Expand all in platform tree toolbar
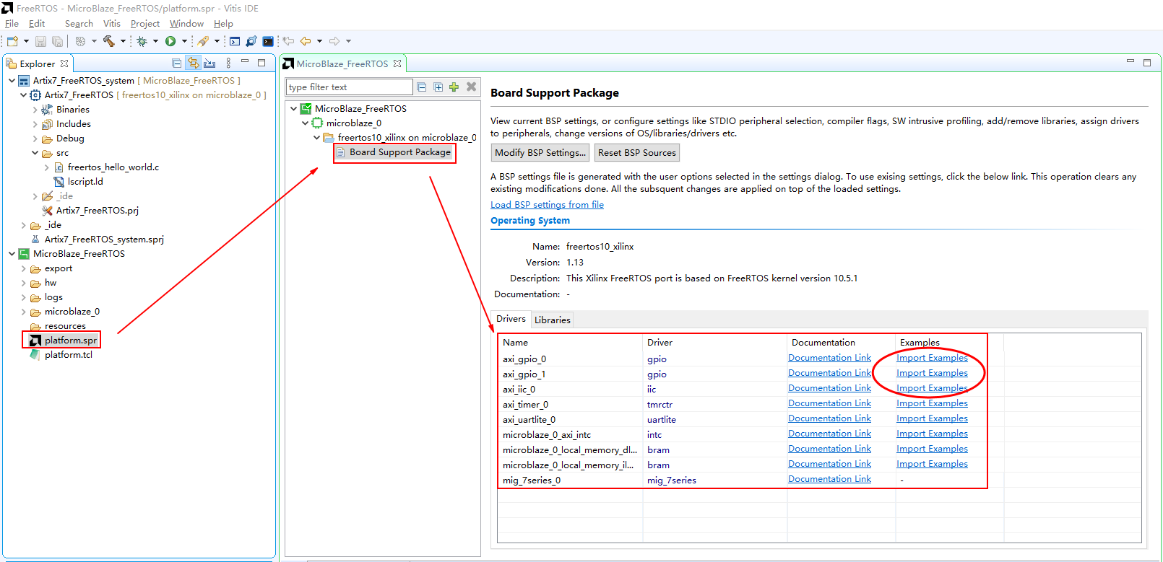The width and height of the screenshot is (1163, 562). click(x=438, y=87)
